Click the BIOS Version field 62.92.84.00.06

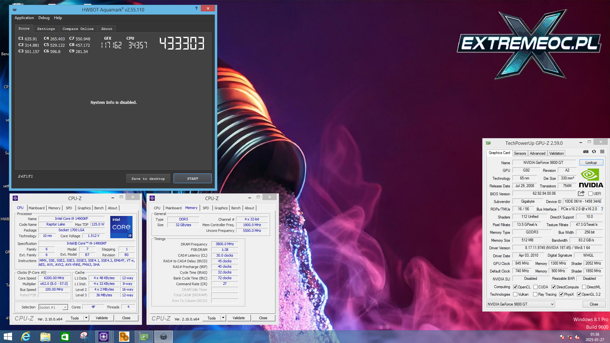544,193
